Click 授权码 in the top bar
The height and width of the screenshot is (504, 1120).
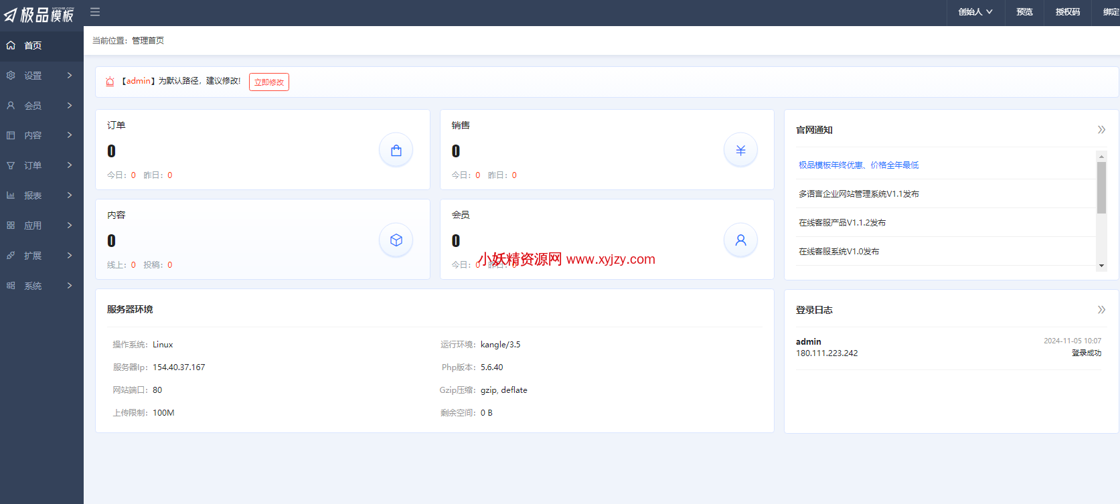(1068, 12)
